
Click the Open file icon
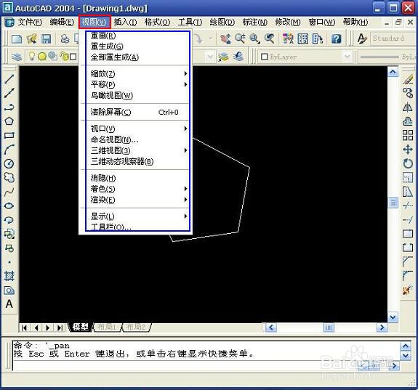pyautogui.click(x=31, y=39)
